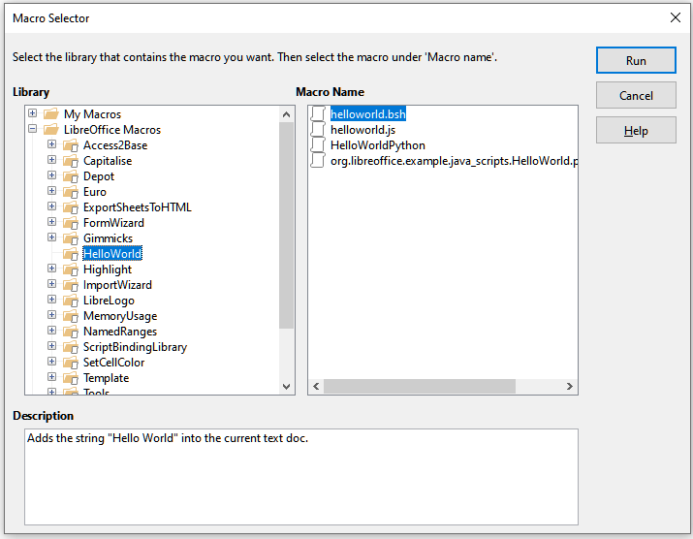The width and height of the screenshot is (693, 539).
Task: Expand the Template library node
Action: click(x=51, y=377)
